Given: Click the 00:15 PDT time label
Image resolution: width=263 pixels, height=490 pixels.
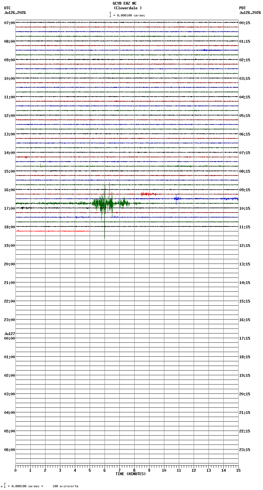Looking at the screenshot, I should coord(245,23).
